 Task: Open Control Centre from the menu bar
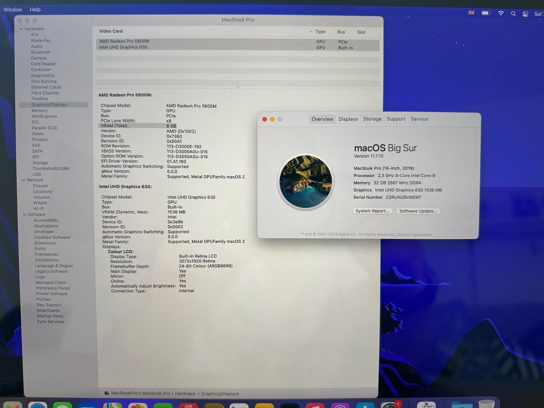(x=525, y=14)
